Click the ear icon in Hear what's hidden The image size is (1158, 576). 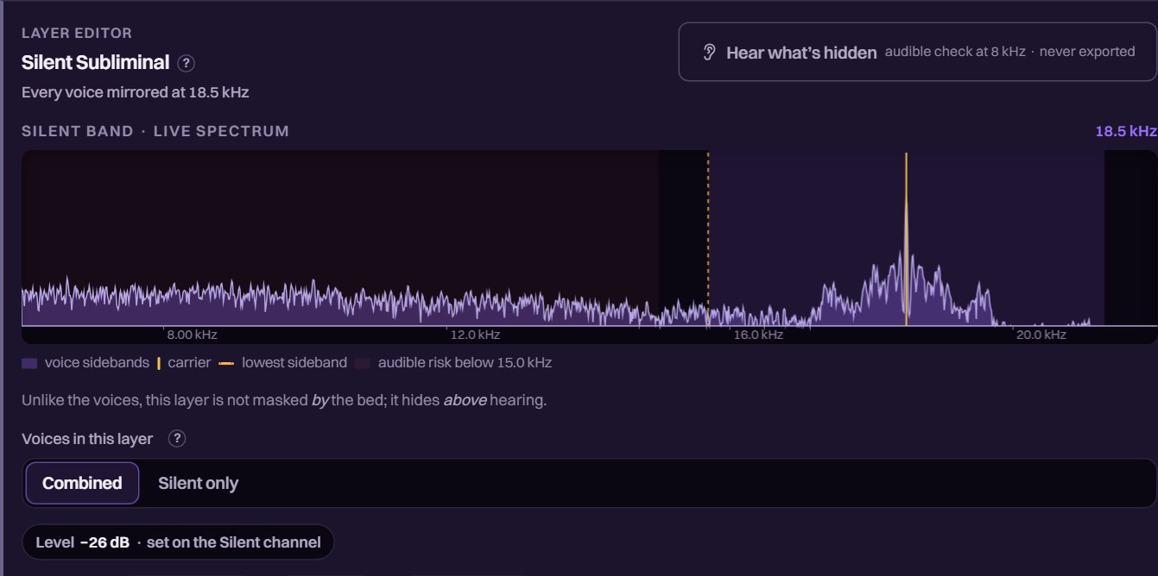coord(709,53)
